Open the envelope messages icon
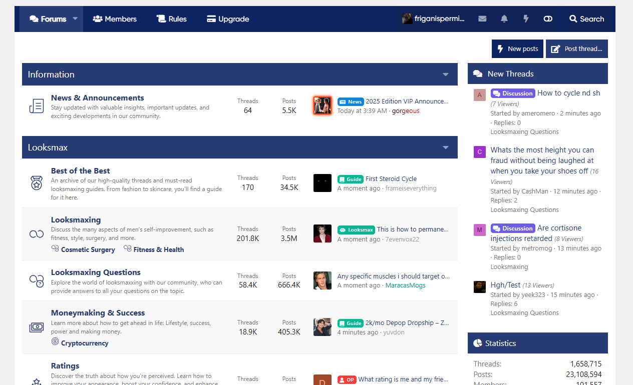This screenshot has width=633, height=385. [x=482, y=19]
